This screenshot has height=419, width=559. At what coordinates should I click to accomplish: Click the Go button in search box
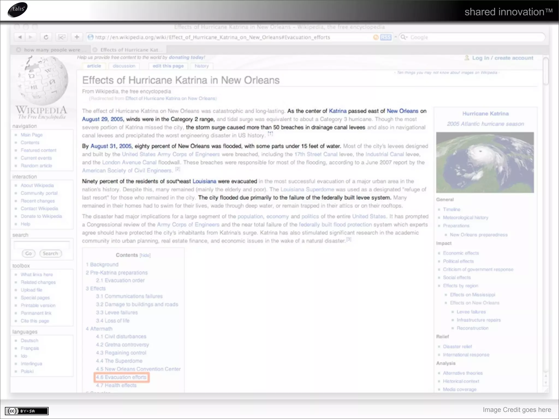pos(28,253)
